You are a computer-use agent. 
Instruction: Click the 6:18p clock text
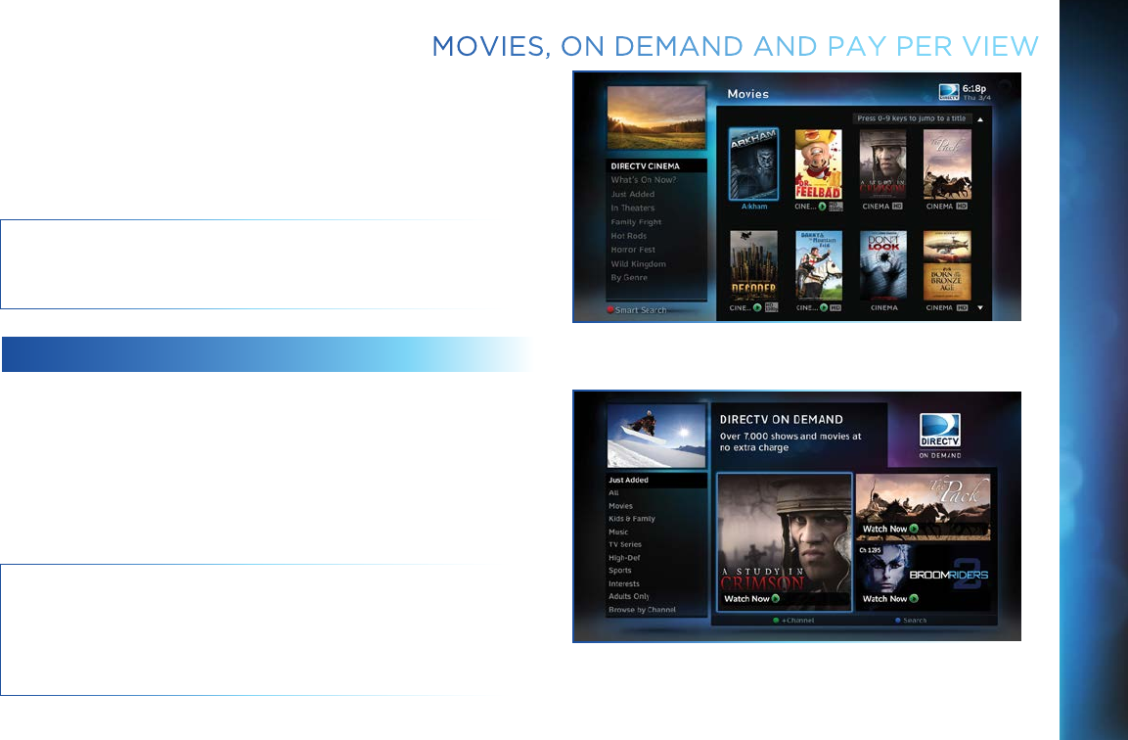coord(974,88)
